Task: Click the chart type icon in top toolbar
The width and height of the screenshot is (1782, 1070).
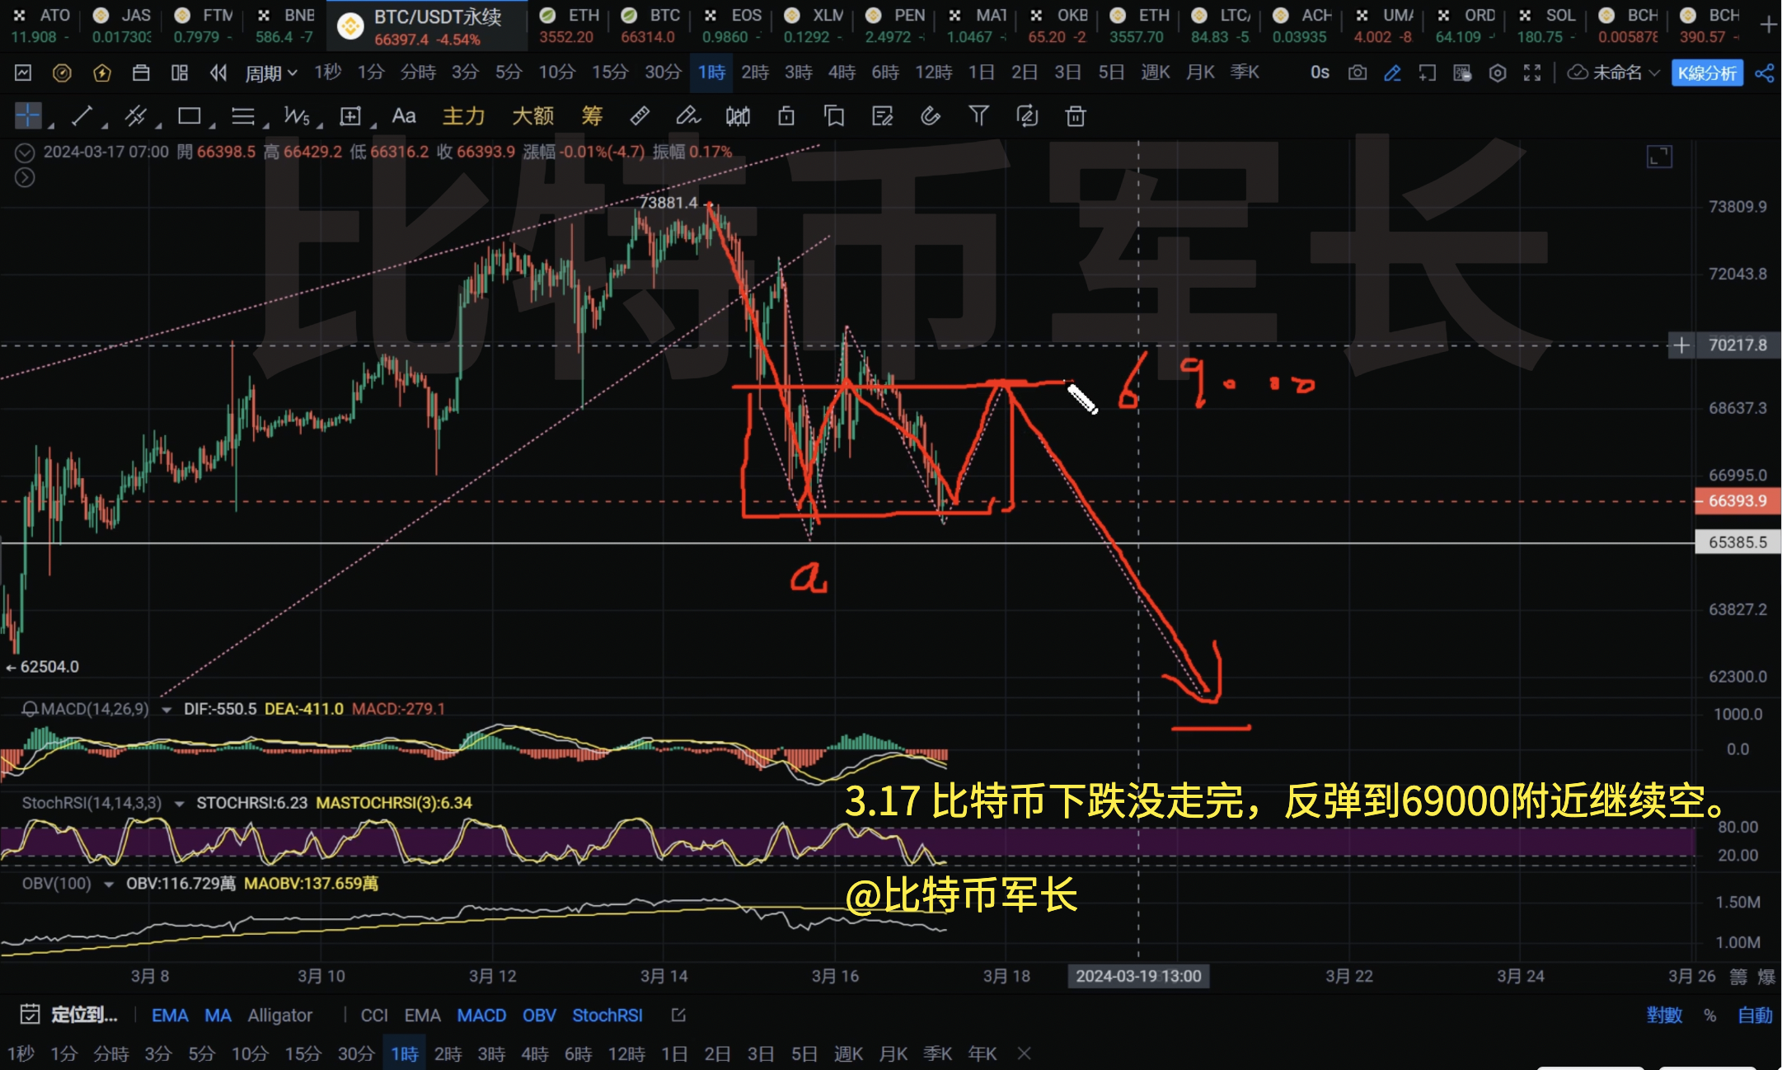Action: point(23,73)
